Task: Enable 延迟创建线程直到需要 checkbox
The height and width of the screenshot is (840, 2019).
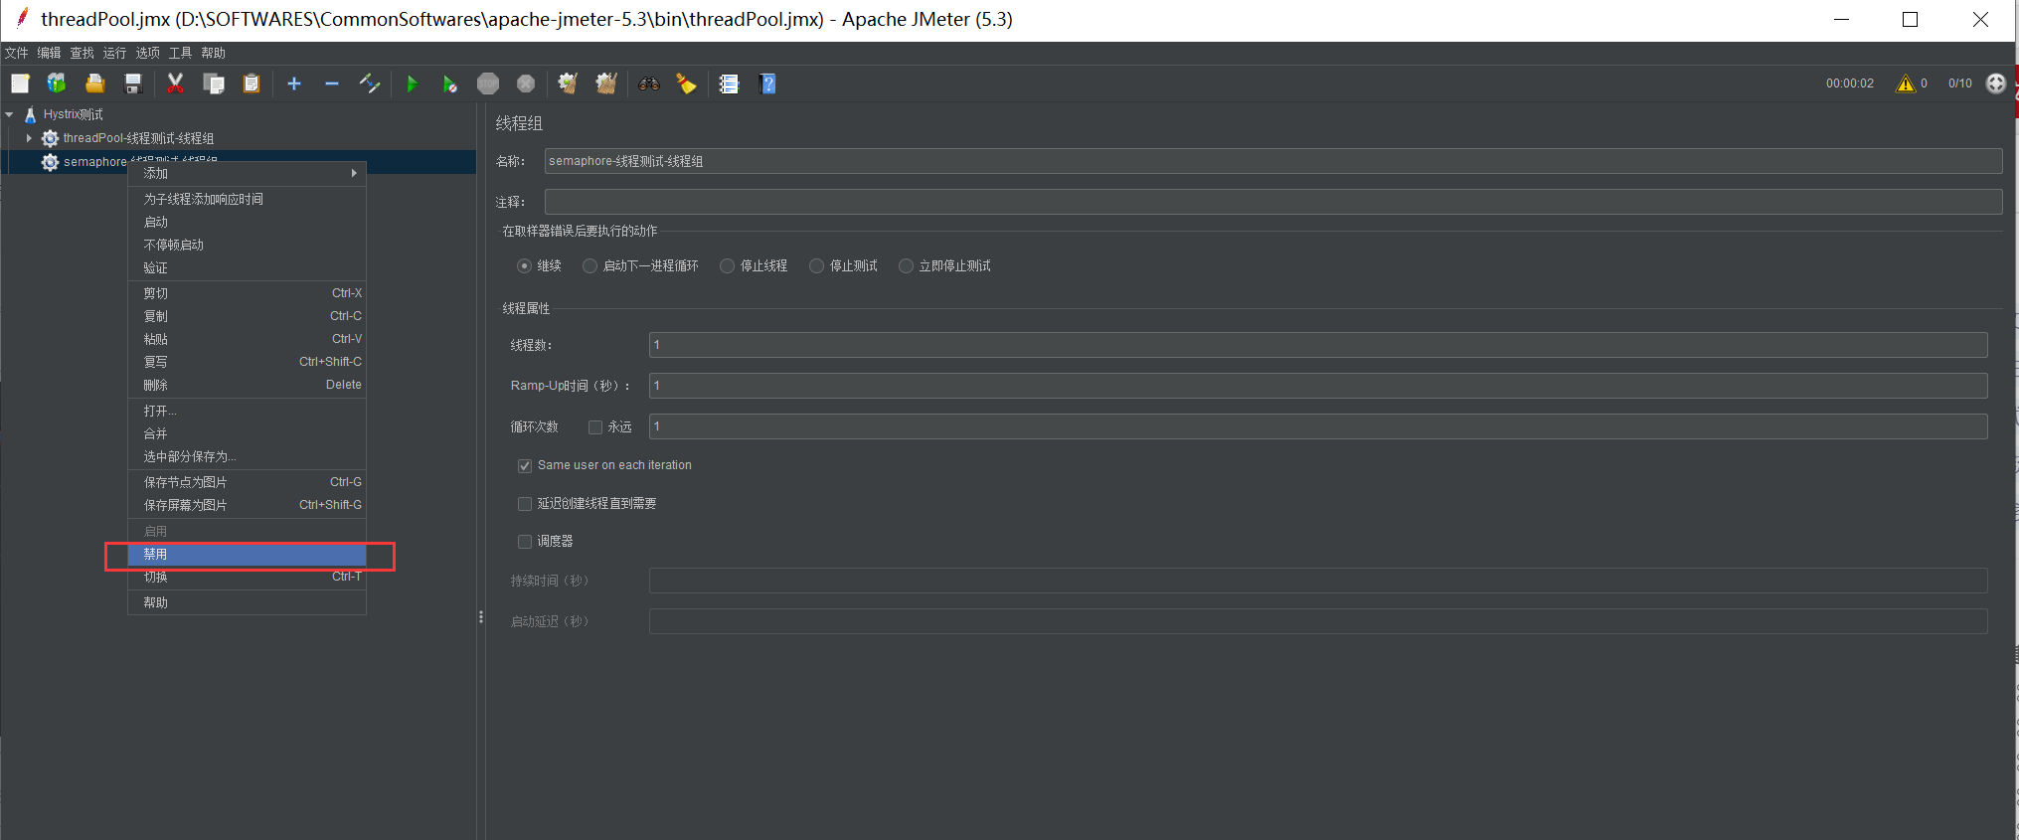Action: (x=525, y=504)
